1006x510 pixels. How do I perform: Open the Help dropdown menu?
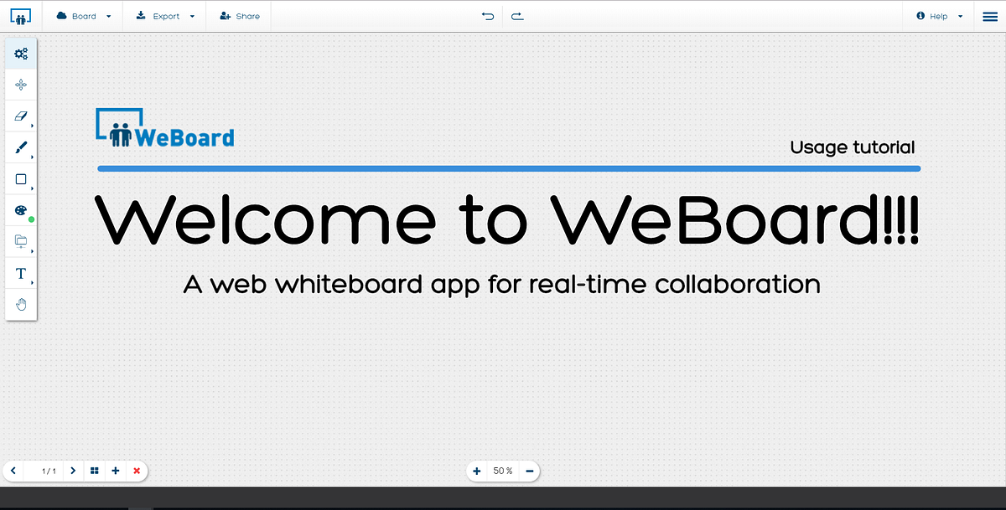[939, 16]
